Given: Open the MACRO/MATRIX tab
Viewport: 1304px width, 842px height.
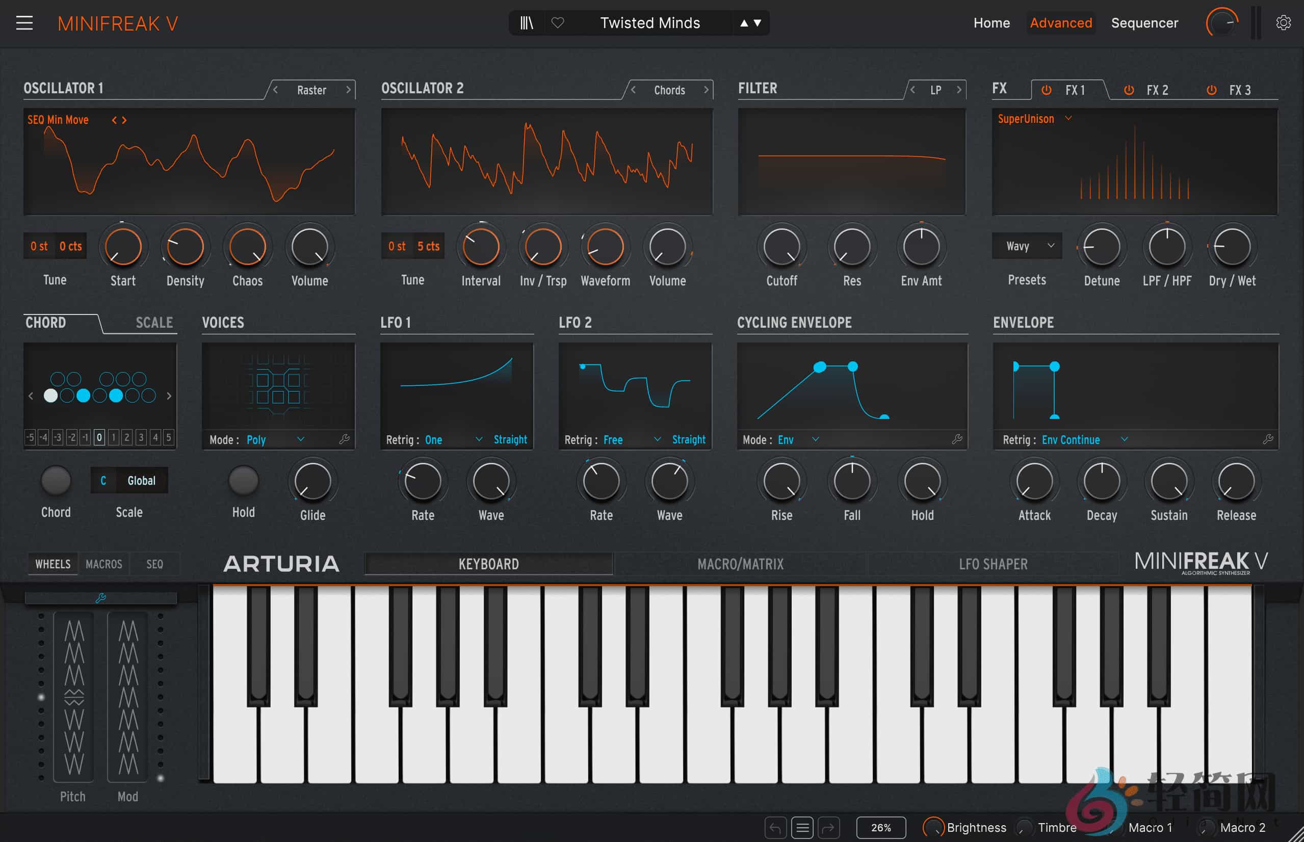Looking at the screenshot, I should (x=740, y=564).
